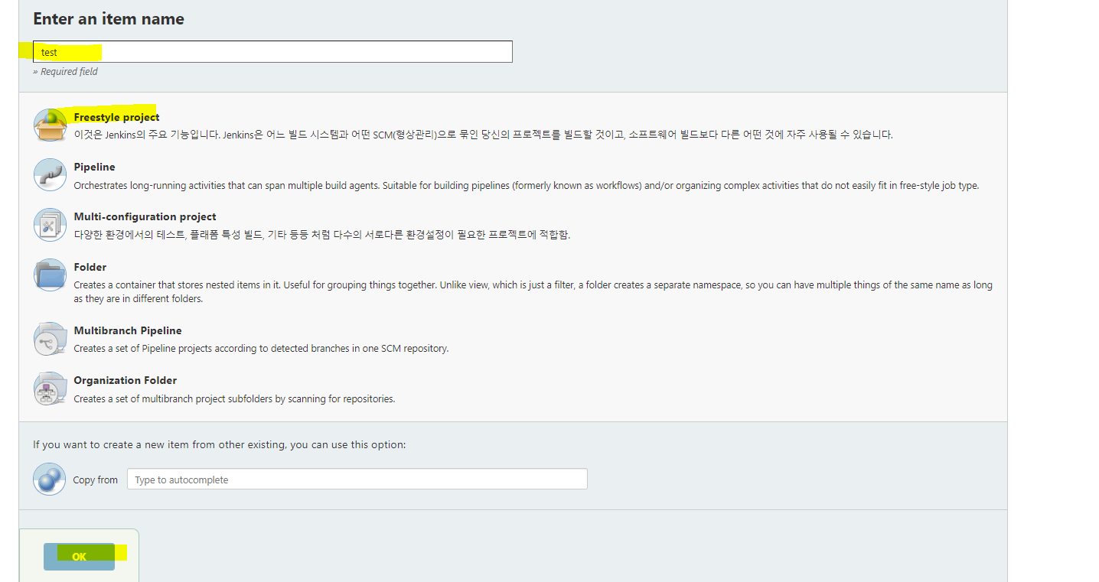Click the Pipeline pipe icon
This screenshot has height=582, width=1099.
point(50,175)
